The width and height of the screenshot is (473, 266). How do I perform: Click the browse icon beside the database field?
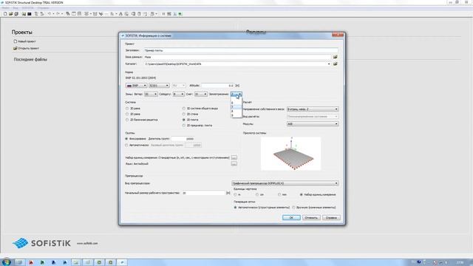(x=335, y=57)
